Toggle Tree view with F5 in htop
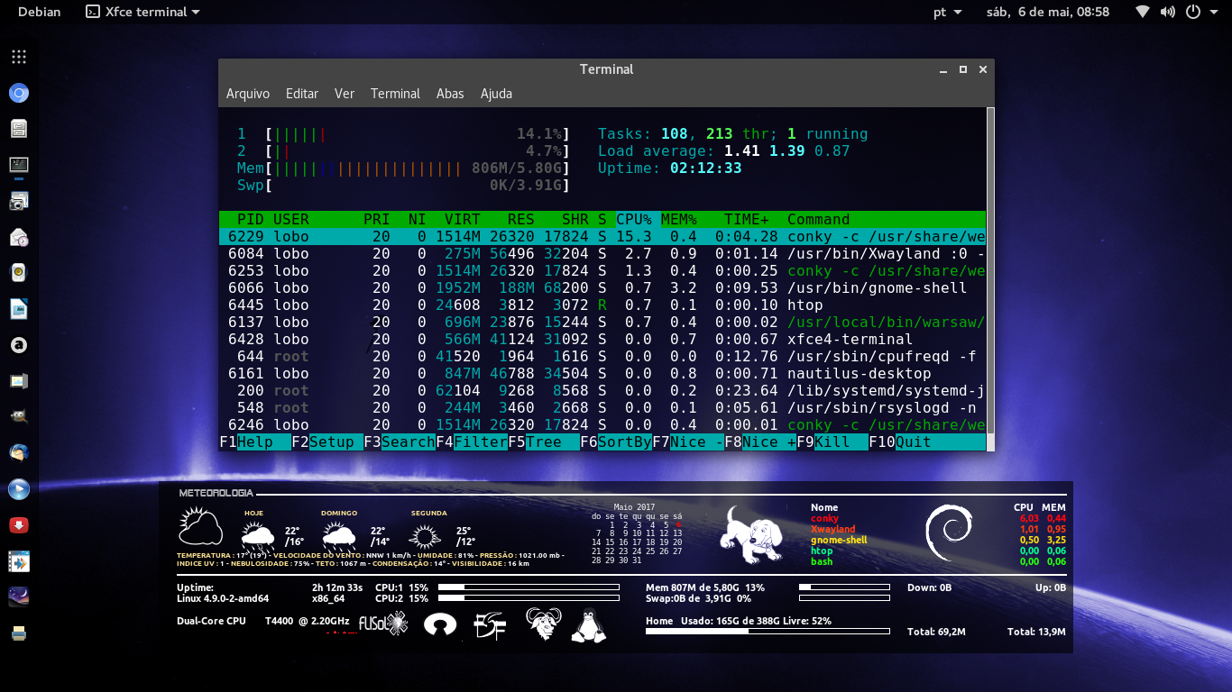 pyautogui.click(x=539, y=442)
